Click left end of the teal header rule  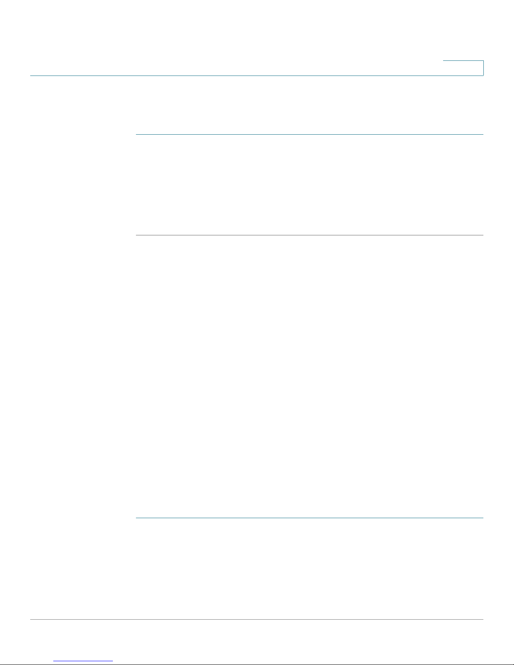pos(33,76)
